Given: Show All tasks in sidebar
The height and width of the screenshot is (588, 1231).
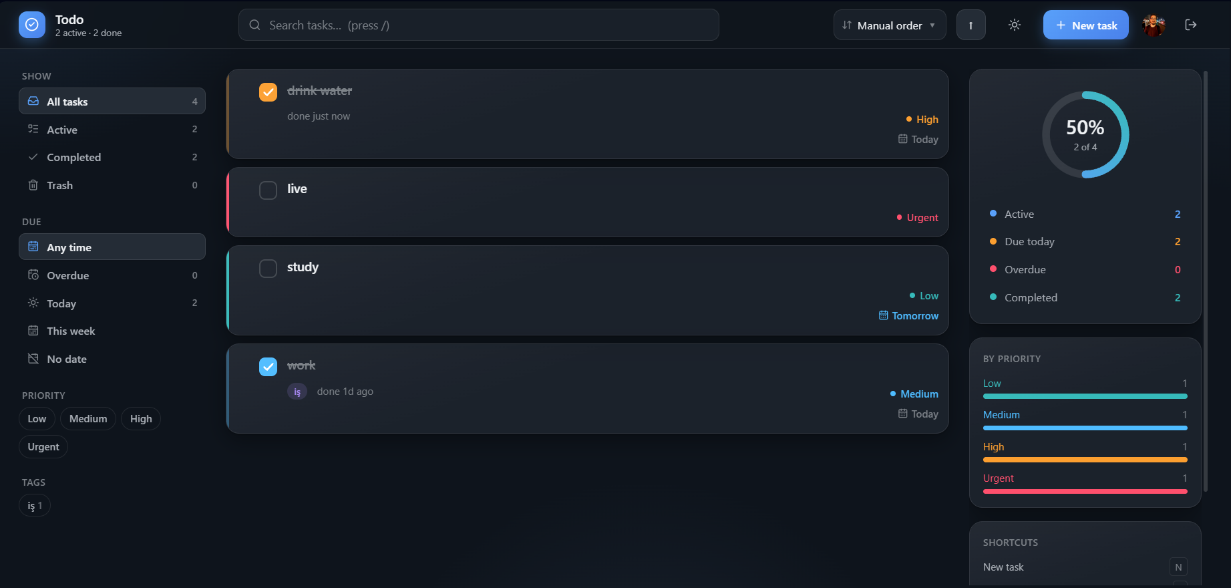Looking at the screenshot, I should (x=112, y=102).
